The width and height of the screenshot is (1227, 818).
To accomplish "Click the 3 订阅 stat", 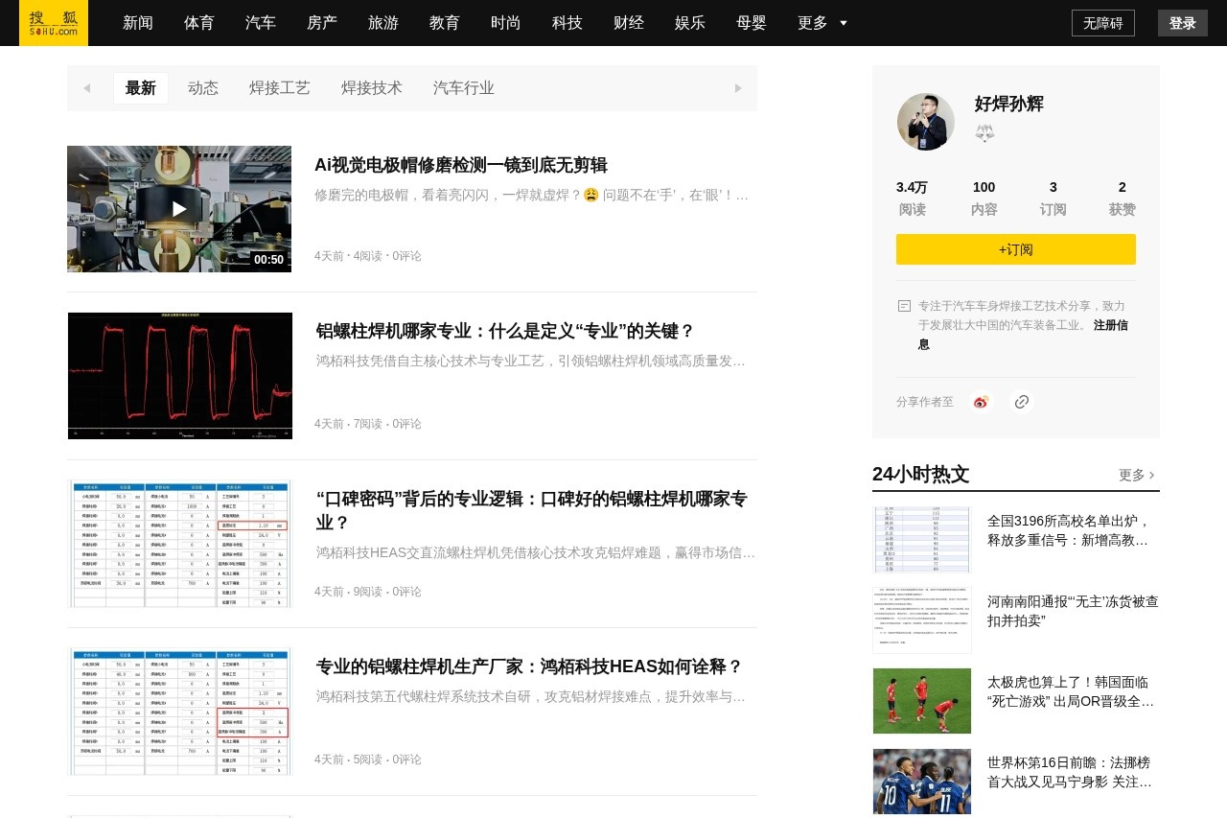I will (x=1053, y=199).
